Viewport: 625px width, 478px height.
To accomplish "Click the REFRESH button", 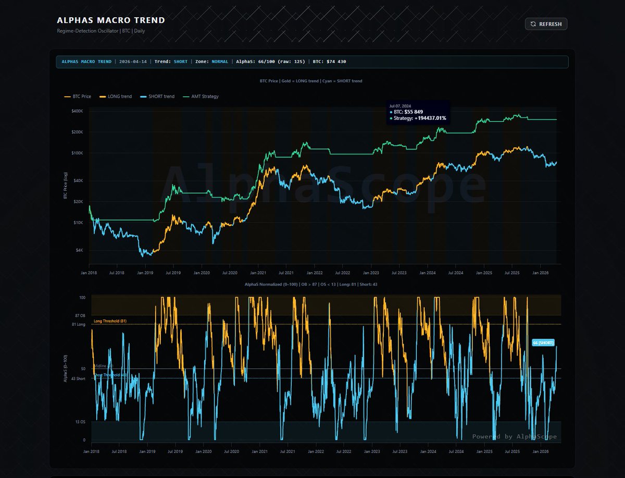I will click(546, 24).
